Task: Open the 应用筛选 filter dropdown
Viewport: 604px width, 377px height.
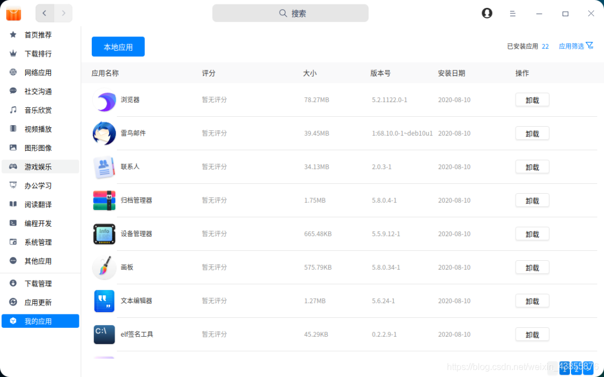Action: pos(576,46)
